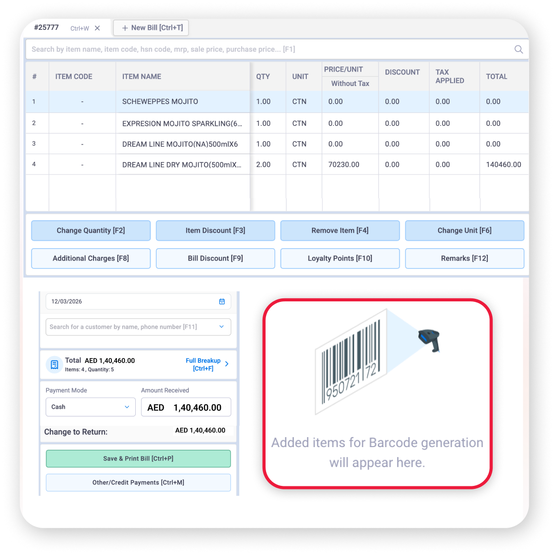Screen dimensions: 555x555
Task: Click the bill date field 12/03/2026
Action: tap(138, 301)
